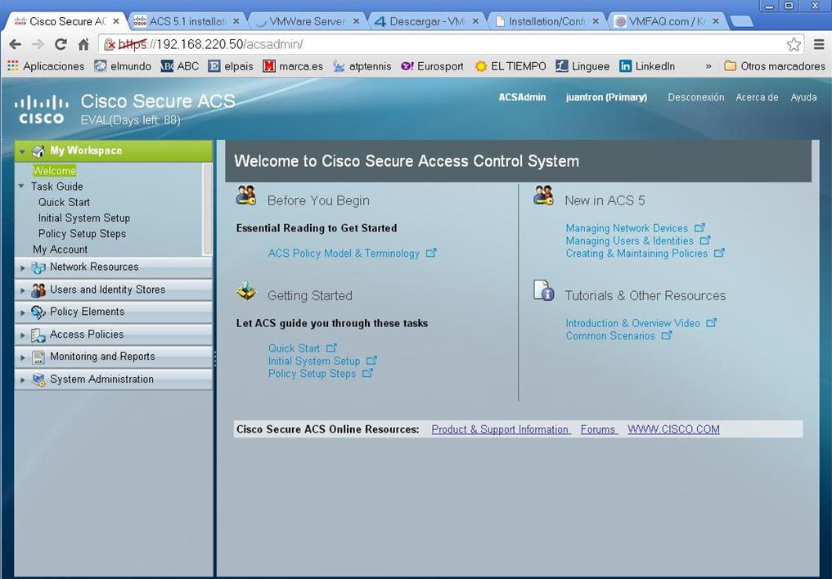The image size is (832, 579).
Task: Open Otros marcadores bookmarks folder
Action: click(776, 66)
